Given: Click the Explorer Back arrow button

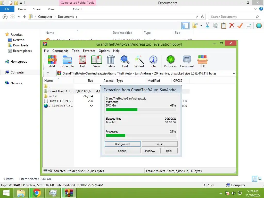Looking at the screenshot, I should pos(5,17).
